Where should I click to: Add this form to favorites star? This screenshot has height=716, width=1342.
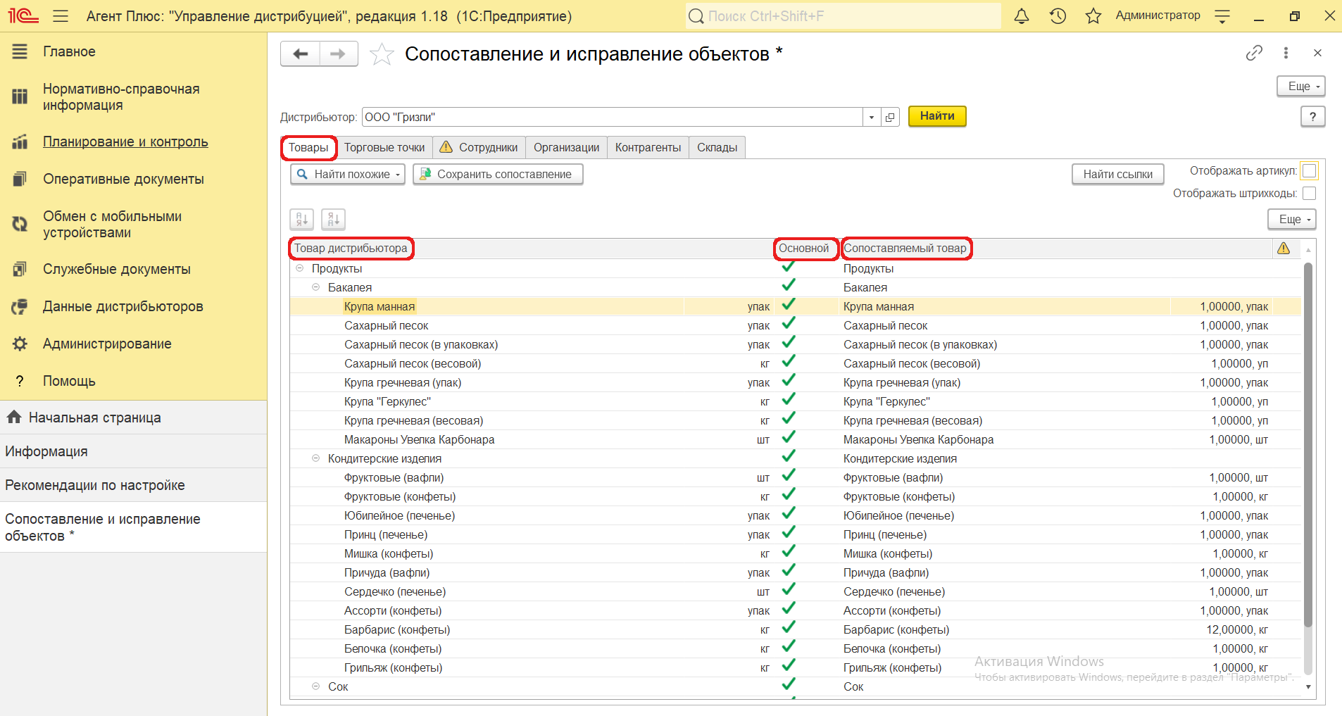[382, 54]
